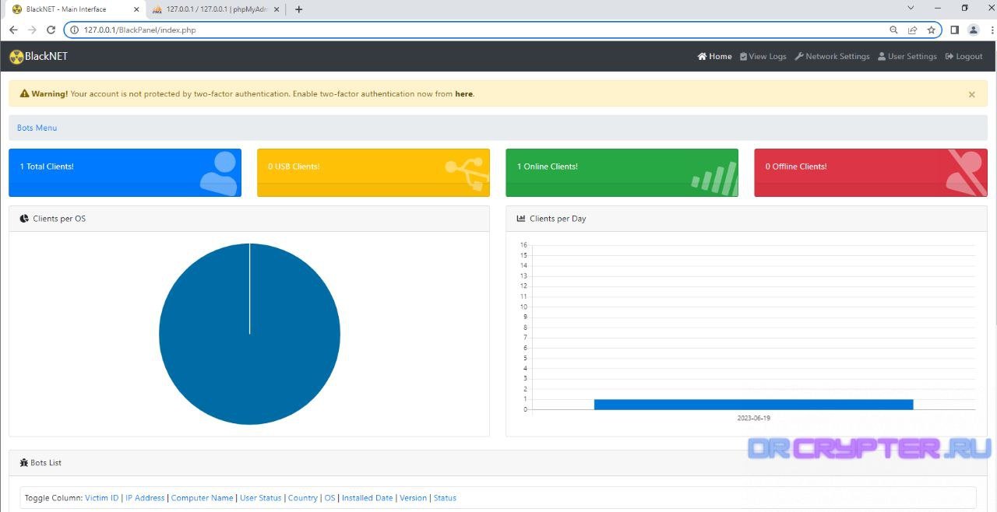Toggle the Computer Name column visibility
This screenshot has width=997, height=512.
(x=202, y=498)
